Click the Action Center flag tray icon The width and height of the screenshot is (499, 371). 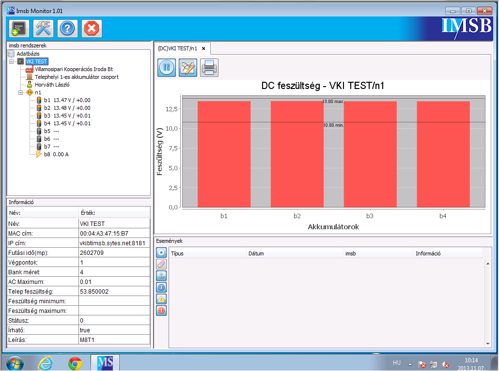click(x=422, y=364)
